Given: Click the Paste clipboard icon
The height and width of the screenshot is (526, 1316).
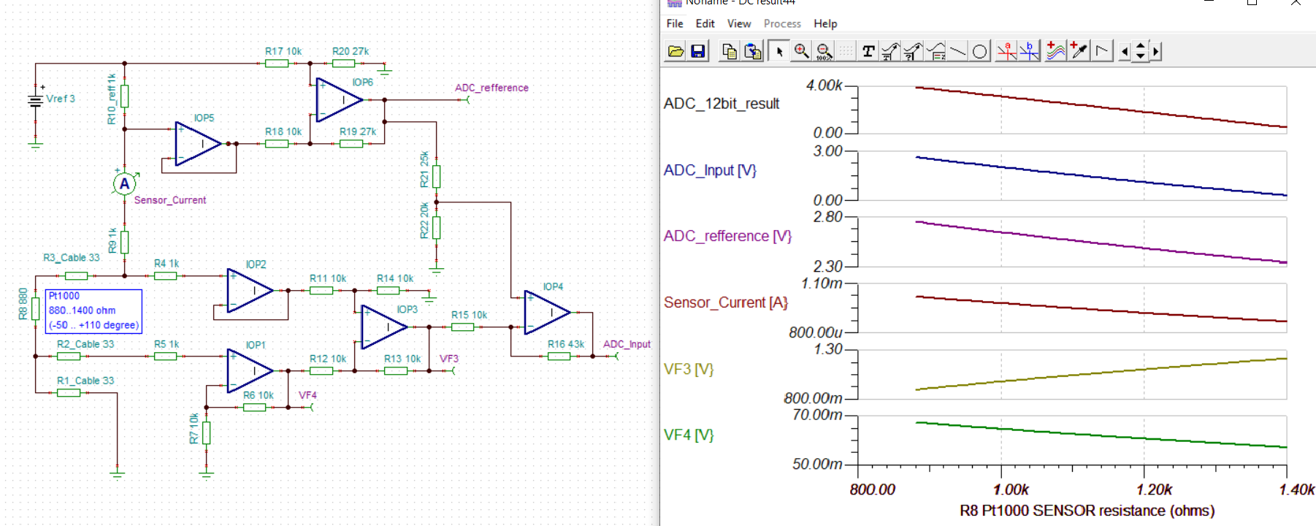Looking at the screenshot, I should tap(752, 51).
